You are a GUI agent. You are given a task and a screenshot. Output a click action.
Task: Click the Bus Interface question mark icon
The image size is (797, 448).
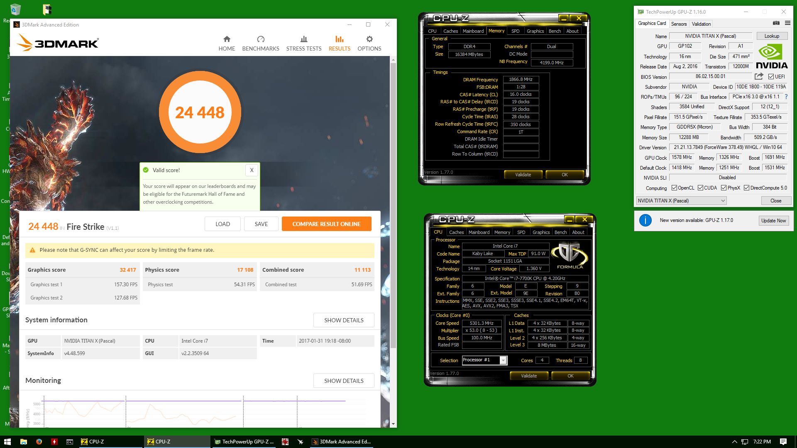click(x=786, y=97)
